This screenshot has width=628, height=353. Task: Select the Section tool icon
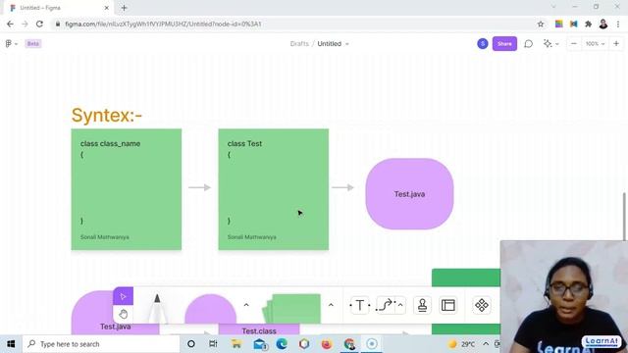pos(447,305)
